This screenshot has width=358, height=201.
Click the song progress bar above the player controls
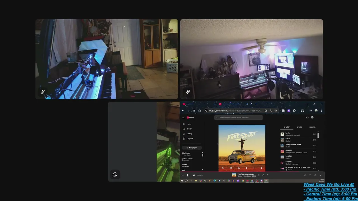click(x=252, y=172)
